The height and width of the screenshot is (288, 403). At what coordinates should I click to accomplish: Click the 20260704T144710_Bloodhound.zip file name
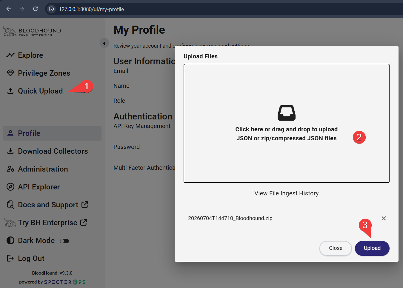click(230, 218)
